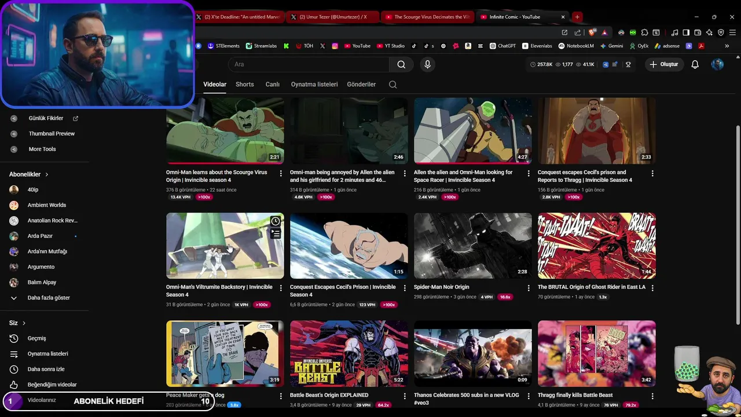741x417 pixels.
Task: Click the YouTube search magnifier button
Action: pos(401,64)
